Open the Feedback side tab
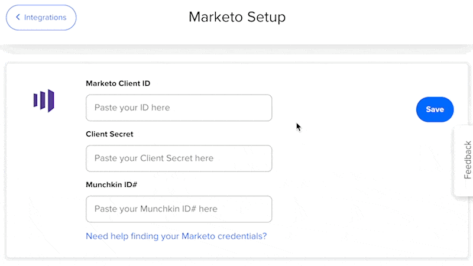 pyautogui.click(x=465, y=160)
